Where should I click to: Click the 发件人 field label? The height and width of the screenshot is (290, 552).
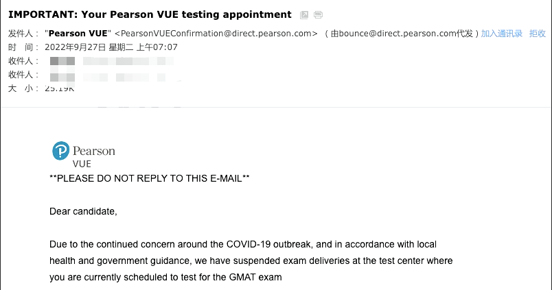[22, 33]
